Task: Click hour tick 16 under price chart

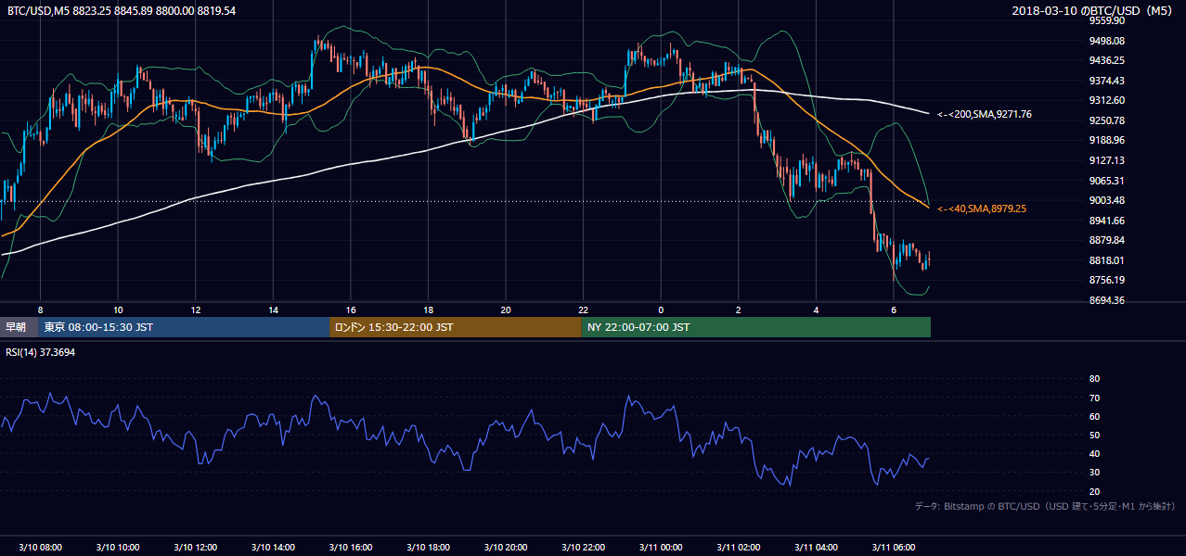Action: (x=350, y=309)
